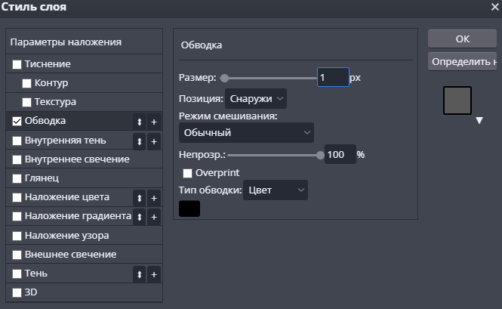
Task: Click the reorder arrows icon beside Тень
Action: click(x=139, y=274)
